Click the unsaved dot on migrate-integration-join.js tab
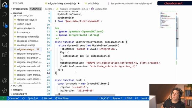192x108 pixels. click(79, 3)
